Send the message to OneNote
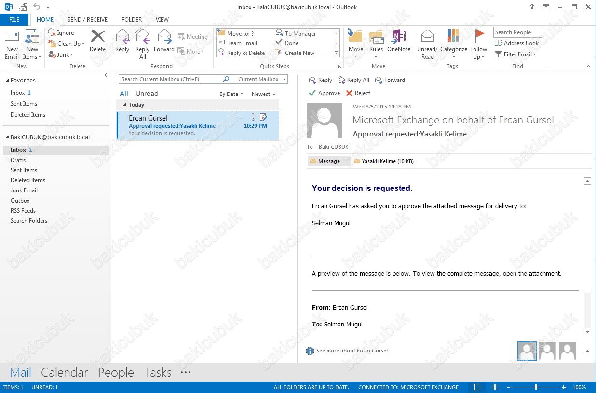 [399, 41]
